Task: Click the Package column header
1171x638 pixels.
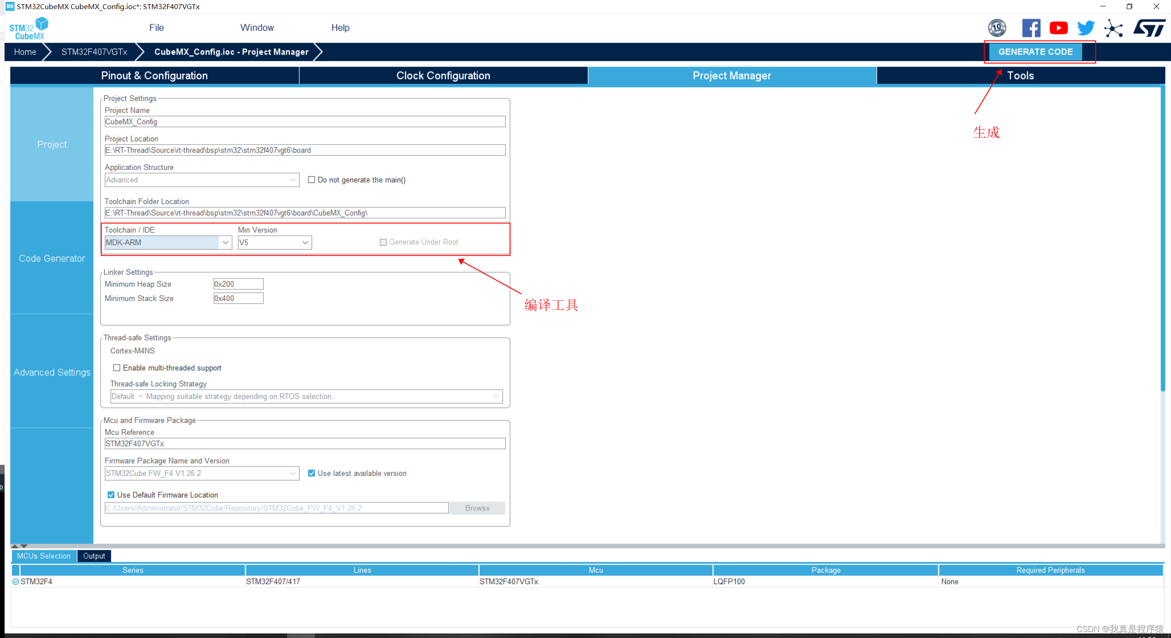Action: click(826, 571)
